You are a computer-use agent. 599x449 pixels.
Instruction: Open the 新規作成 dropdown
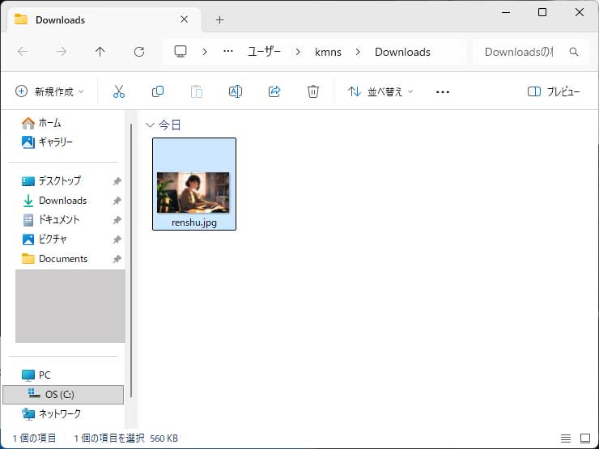click(x=49, y=92)
